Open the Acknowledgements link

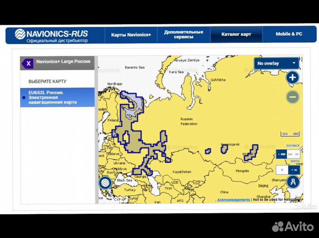tap(233, 200)
